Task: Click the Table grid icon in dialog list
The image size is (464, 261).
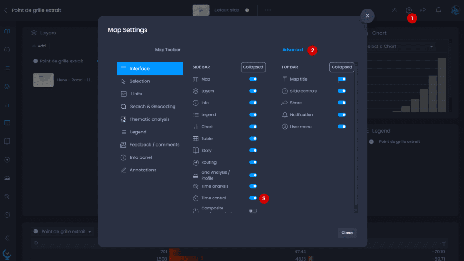Action: (x=196, y=138)
